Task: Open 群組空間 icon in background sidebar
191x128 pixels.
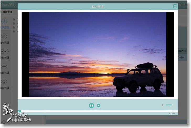Action: (x=4, y=67)
